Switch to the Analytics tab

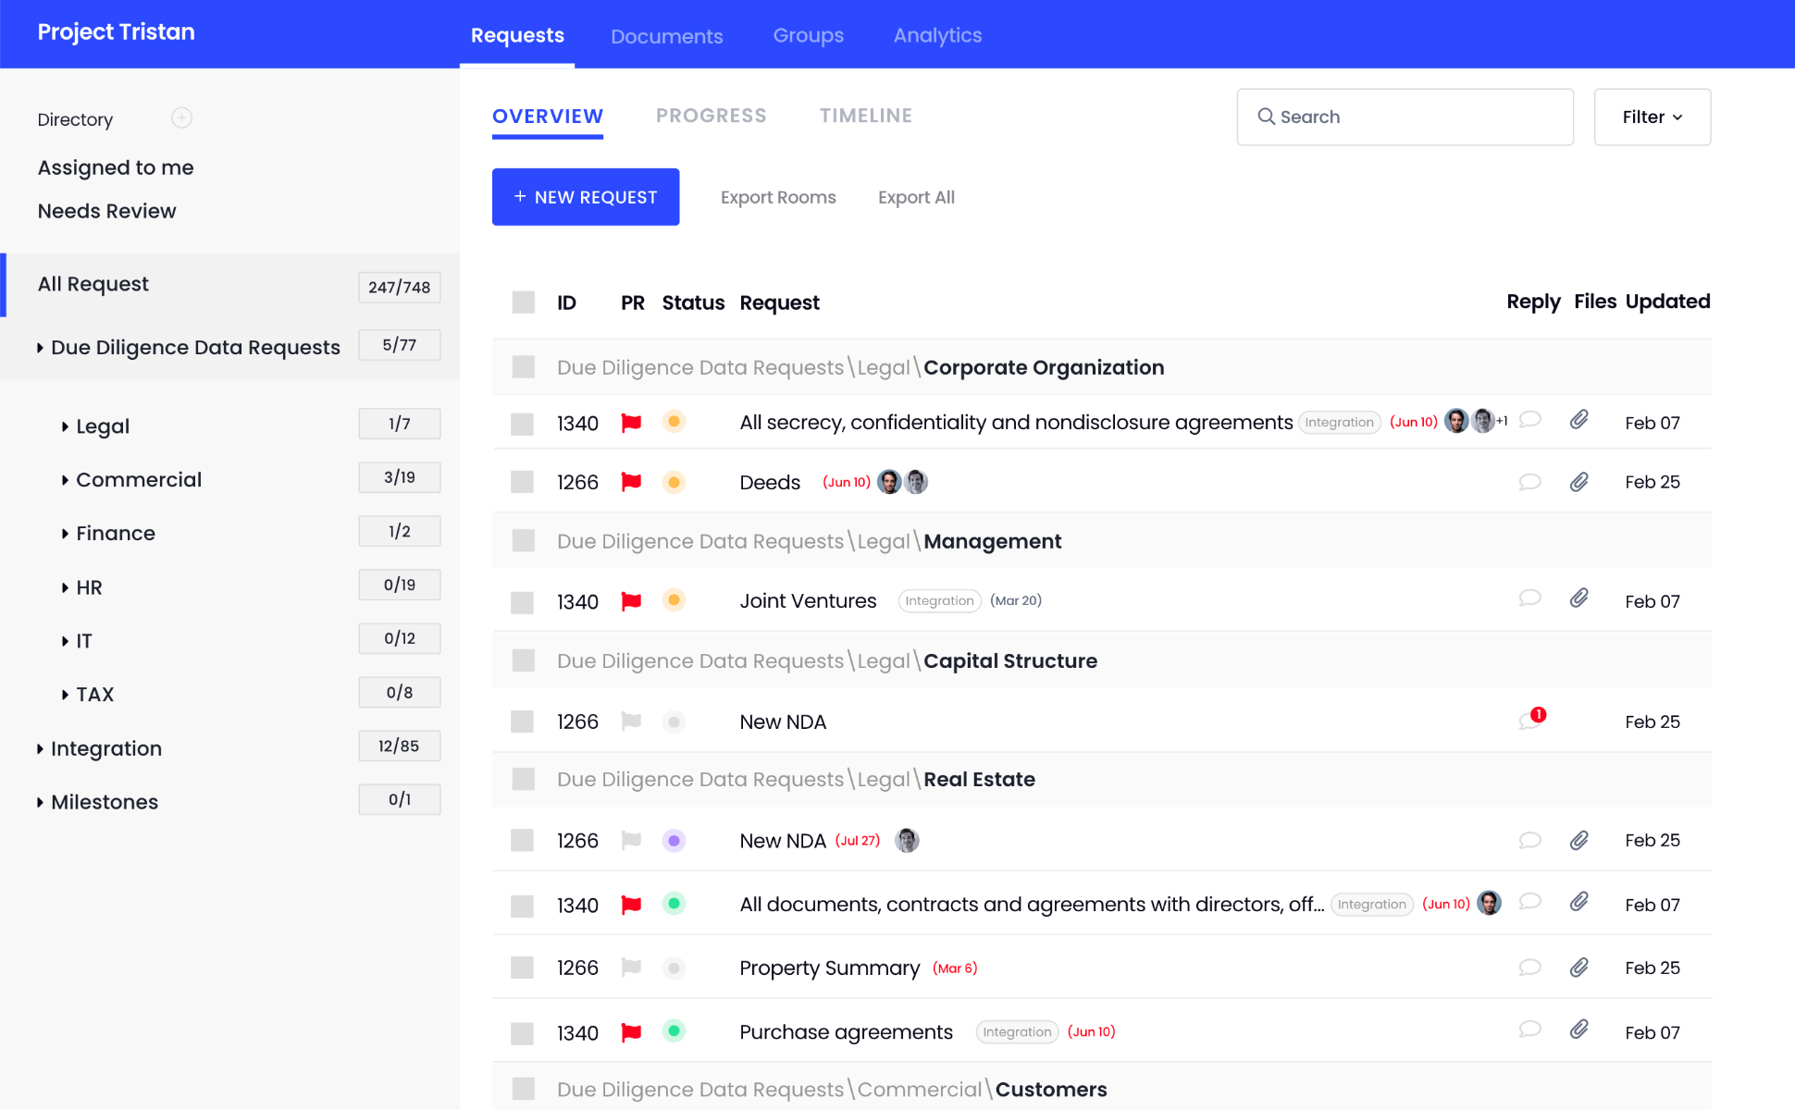point(937,35)
